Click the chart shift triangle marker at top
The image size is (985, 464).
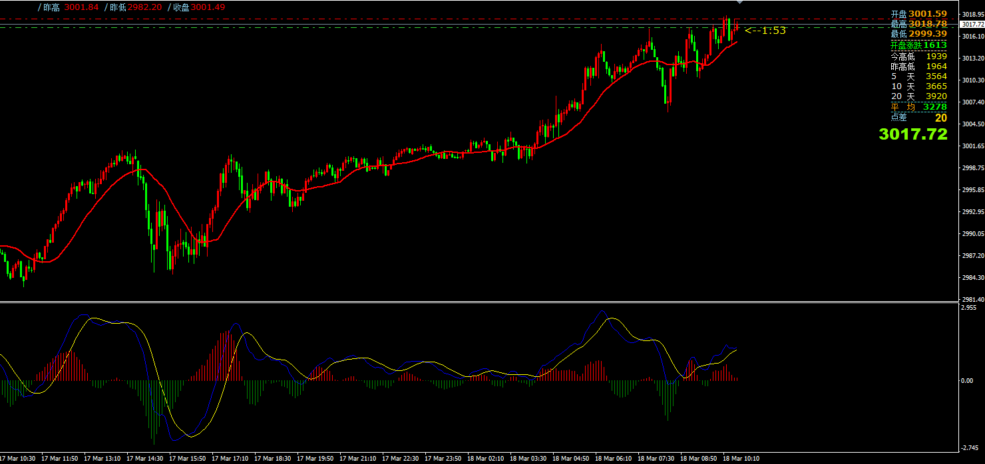pos(739,3)
